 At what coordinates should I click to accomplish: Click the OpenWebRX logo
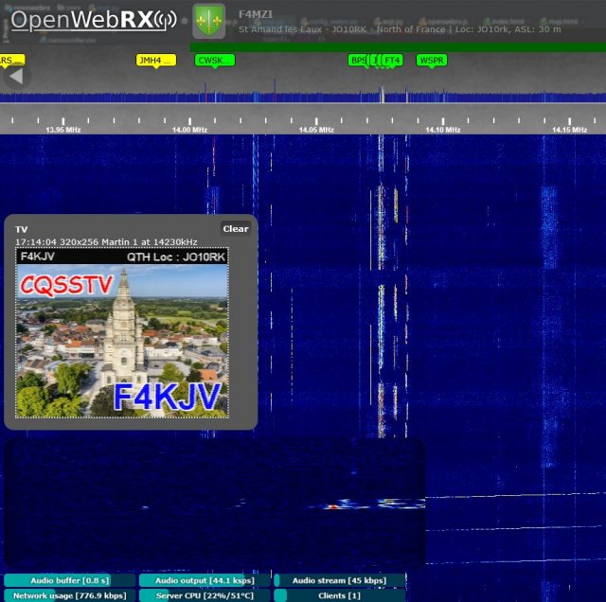pos(93,20)
